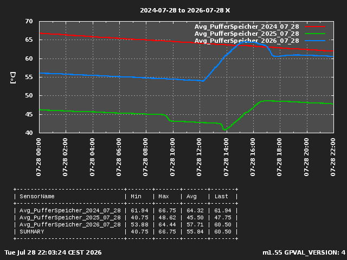Click y-axis label 45

(x=29, y=114)
